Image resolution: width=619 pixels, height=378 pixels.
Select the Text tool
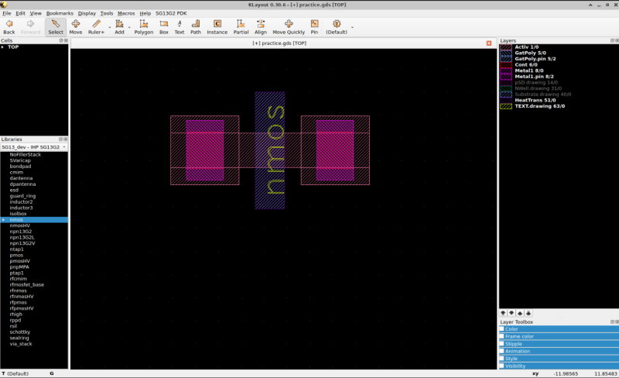point(179,27)
